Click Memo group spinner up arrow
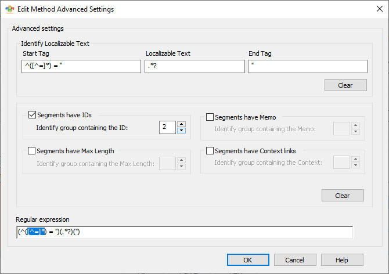The width and height of the screenshot is (389, 274). 355,125
